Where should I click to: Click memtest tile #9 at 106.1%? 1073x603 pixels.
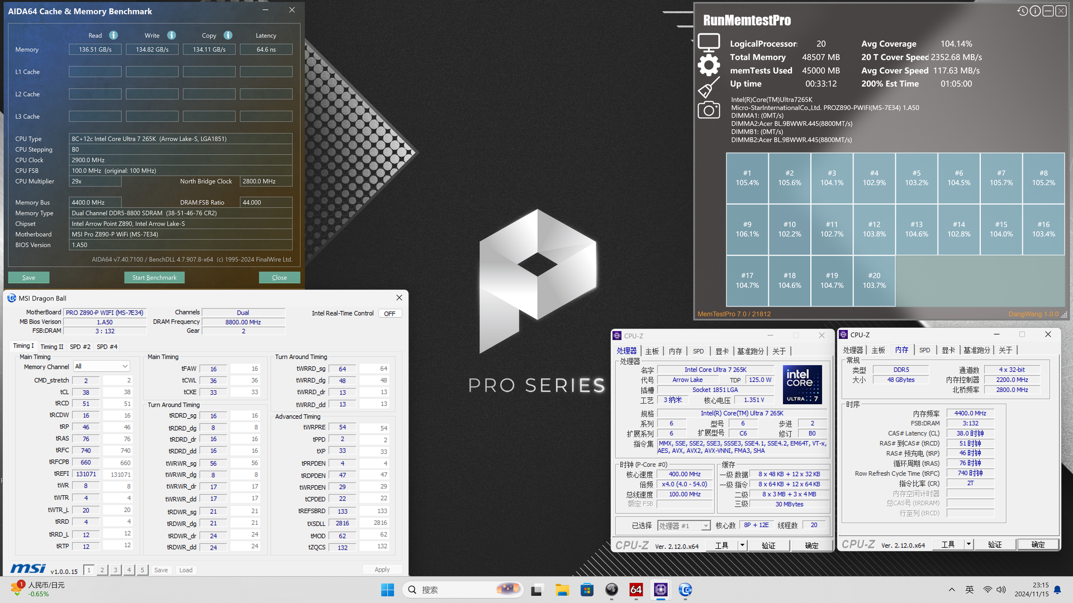(747, 229)
